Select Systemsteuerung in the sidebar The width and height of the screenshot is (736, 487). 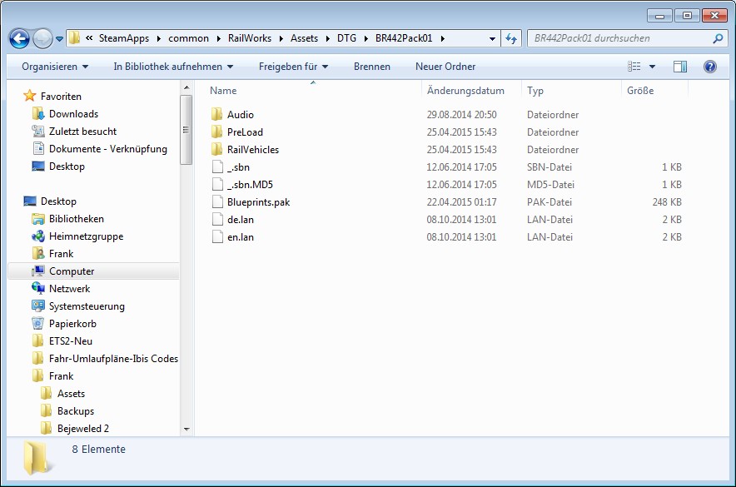[x=87, y=306]
